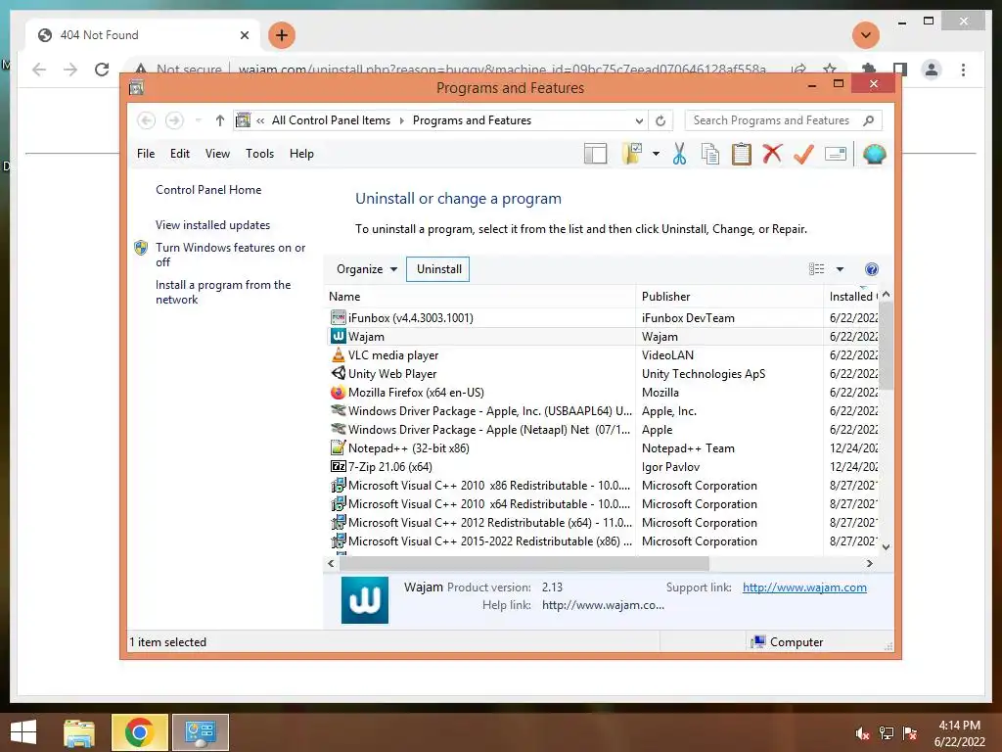Click Install a program from the network
1002x752 pixels.
pos(223,292)
